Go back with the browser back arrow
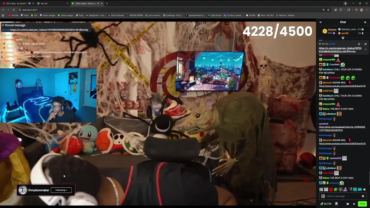The height and width of the screenshot is (208, 370). [x=3, y=10]
